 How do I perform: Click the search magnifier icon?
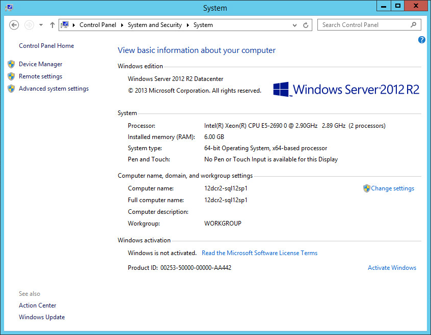pyautogui.click(x=413, y=25)
